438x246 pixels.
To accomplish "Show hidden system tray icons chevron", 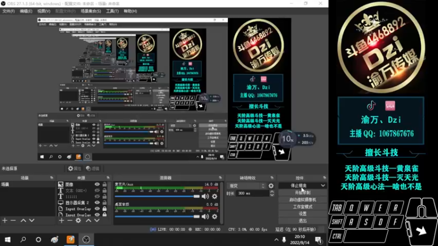I will (276, 239).
